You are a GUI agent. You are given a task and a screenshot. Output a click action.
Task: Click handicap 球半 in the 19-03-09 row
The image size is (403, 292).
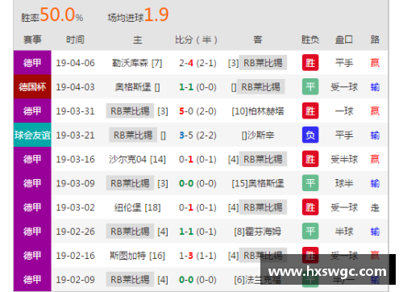344,183
